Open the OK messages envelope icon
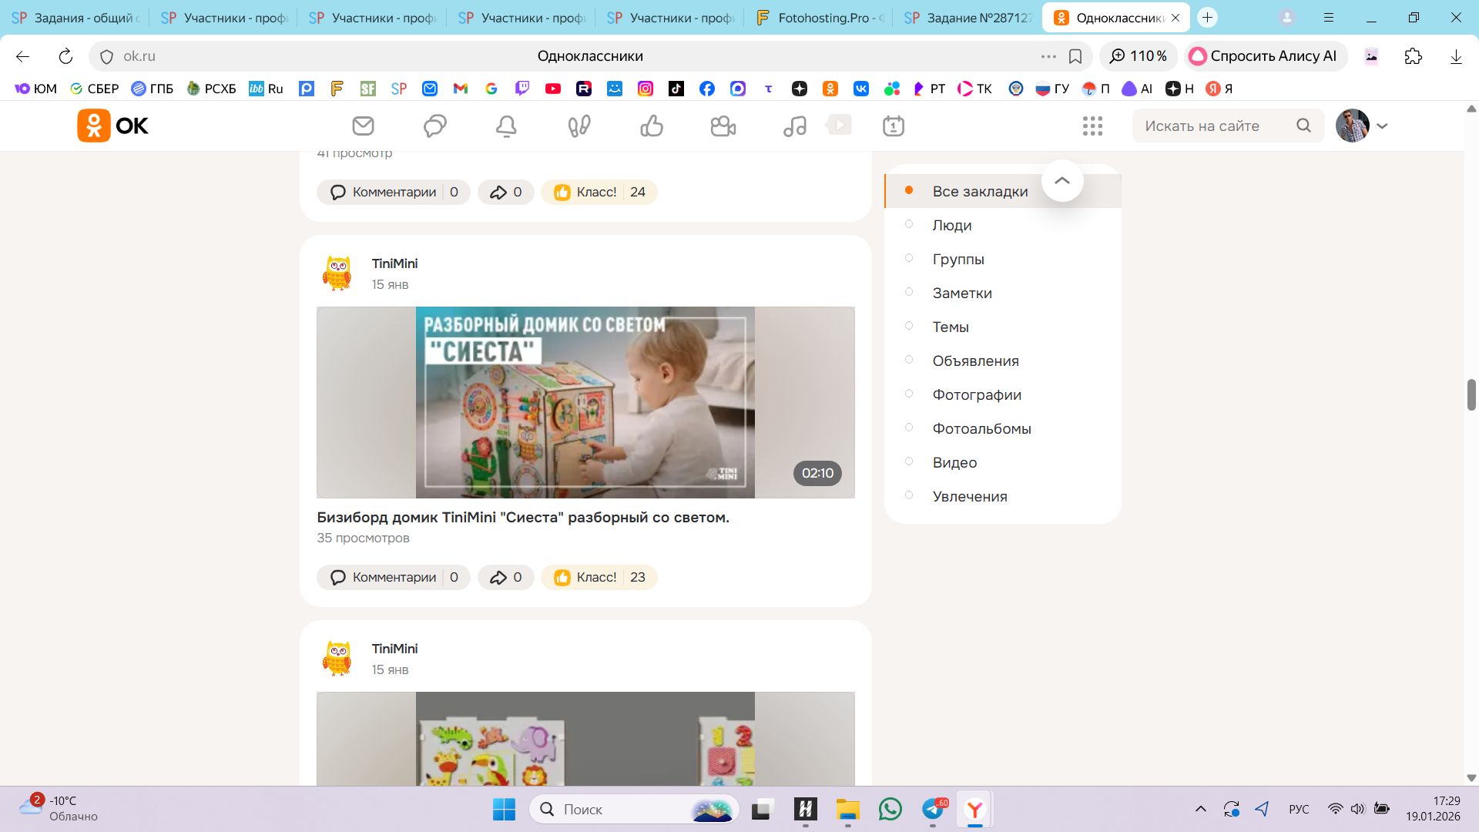Viewport: 1479px width, 832px height. coord(363,126)
